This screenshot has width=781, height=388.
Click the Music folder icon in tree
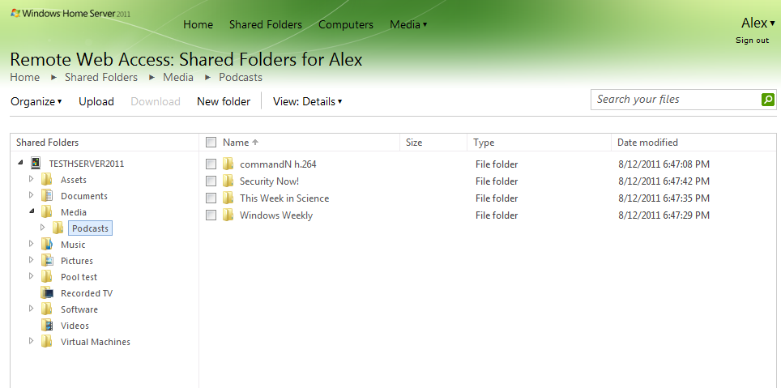coord(47,245)
